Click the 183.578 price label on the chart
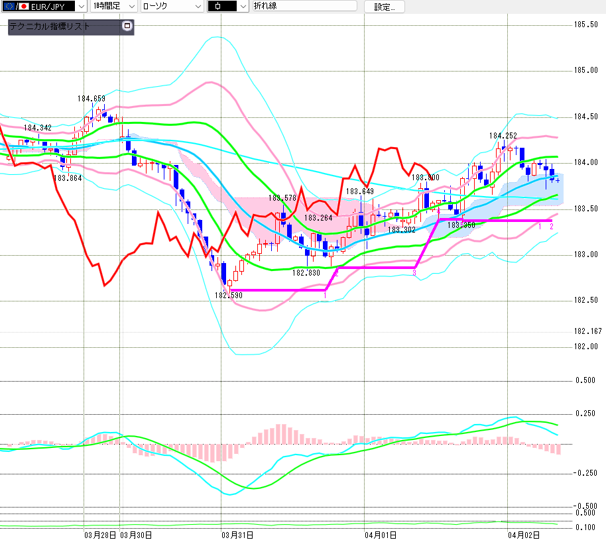 (x=282, y=198)
